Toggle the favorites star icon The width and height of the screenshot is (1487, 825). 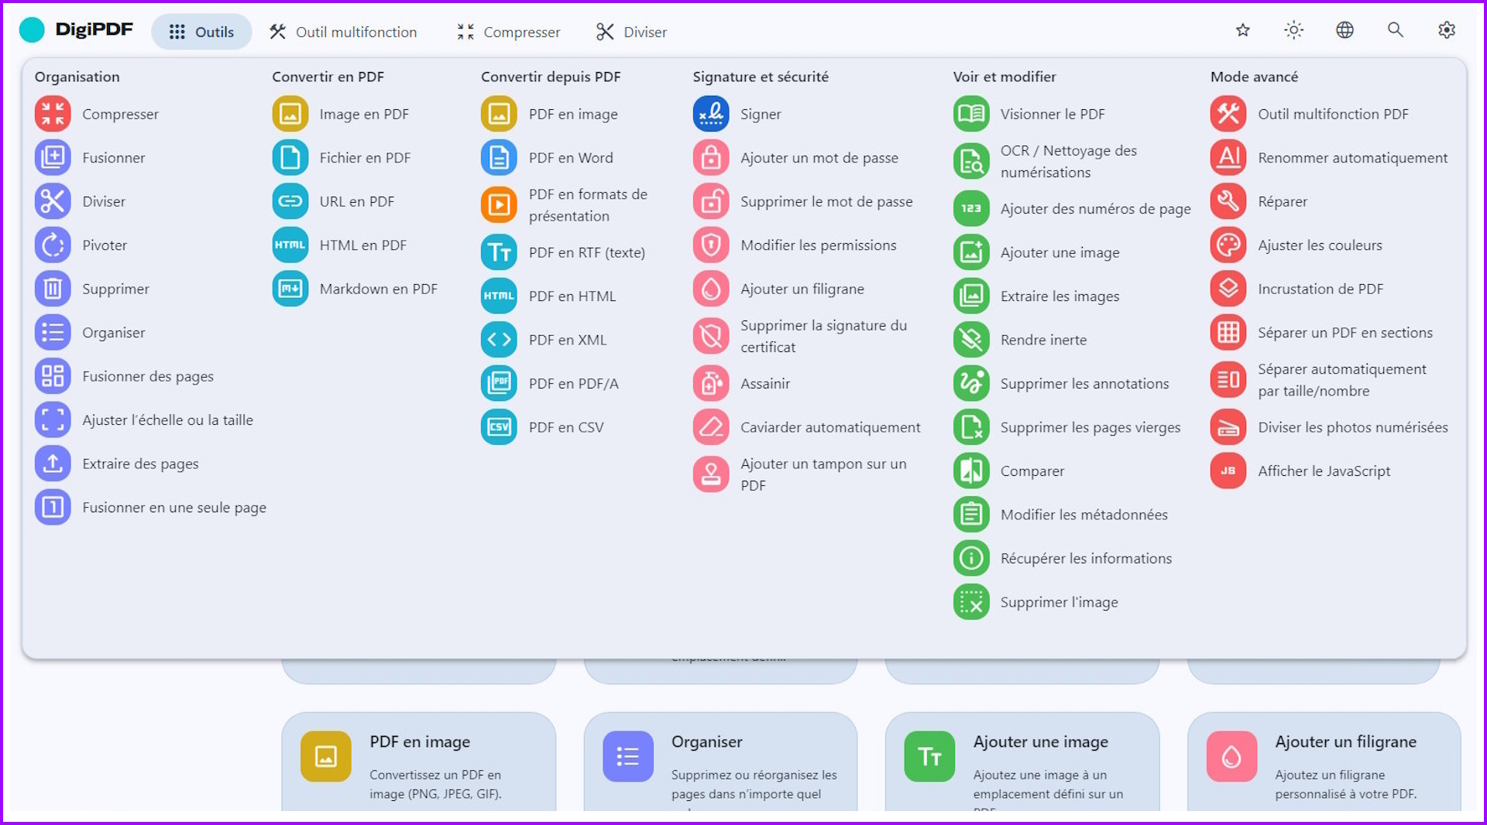[1242, 30]
